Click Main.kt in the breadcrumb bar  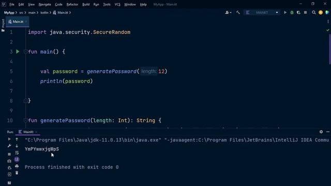[x=61, y=12]
